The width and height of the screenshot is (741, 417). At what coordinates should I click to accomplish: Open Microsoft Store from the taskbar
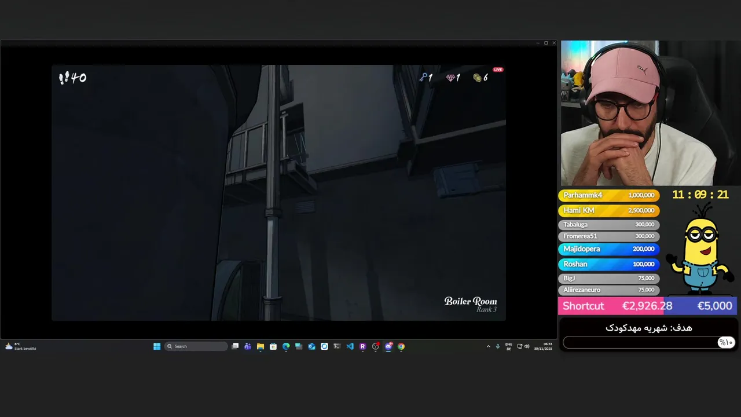click(273, 346)
